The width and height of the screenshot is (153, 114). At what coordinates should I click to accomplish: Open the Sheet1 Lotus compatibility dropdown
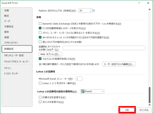(92, 91)
